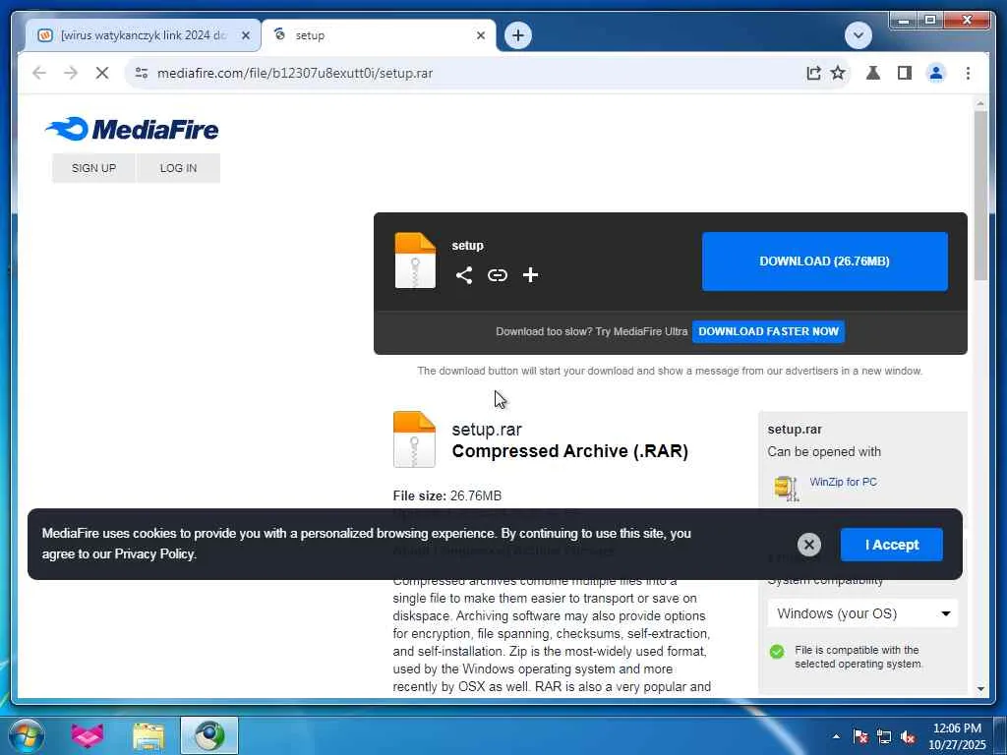Bookmark this page with the star icon
This screenshot has width=1007, height=755.
pos(838,73)
